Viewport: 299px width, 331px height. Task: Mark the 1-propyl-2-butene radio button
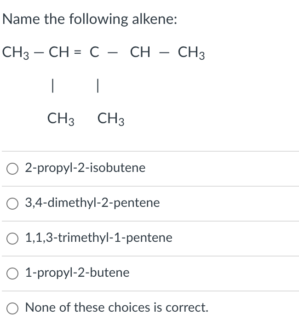[12, 274]
